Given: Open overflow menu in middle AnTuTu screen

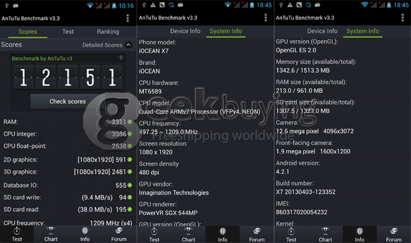Looking at the screenshot, I should pos(265,17).
